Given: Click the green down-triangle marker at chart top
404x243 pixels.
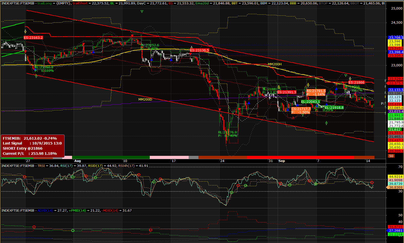Looking at the screenshot, I should click(142, 12).
